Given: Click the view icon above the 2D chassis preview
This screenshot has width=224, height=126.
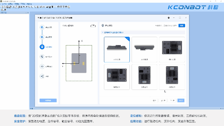Looking at the screenshot, I should [93, 26].
